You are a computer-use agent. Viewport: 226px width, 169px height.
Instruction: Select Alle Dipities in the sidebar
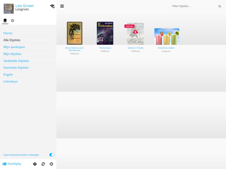[12, 40]
